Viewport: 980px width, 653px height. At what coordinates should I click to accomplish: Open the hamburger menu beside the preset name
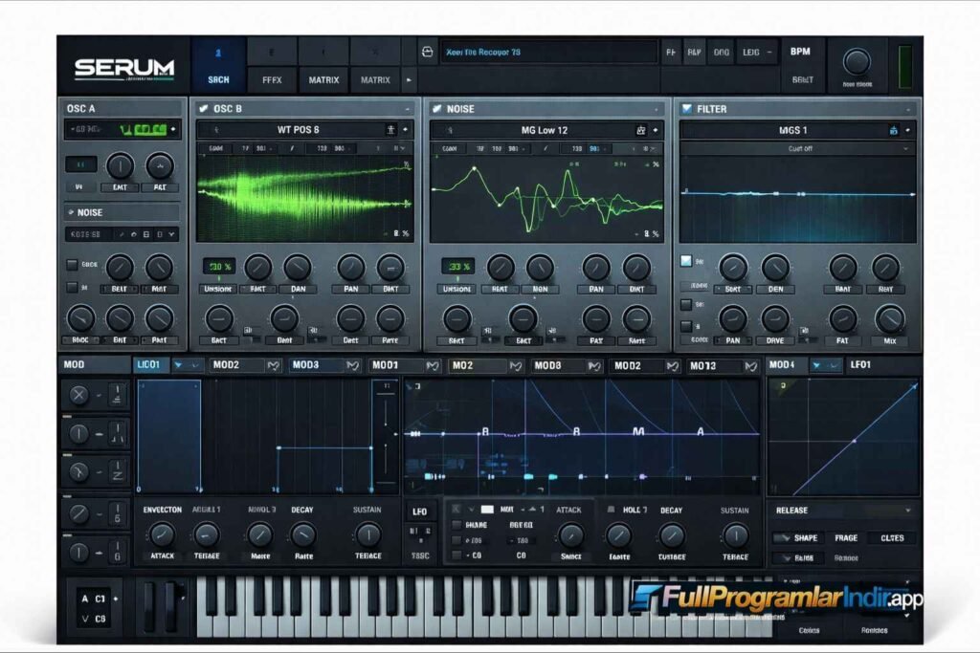pos(425,54)
